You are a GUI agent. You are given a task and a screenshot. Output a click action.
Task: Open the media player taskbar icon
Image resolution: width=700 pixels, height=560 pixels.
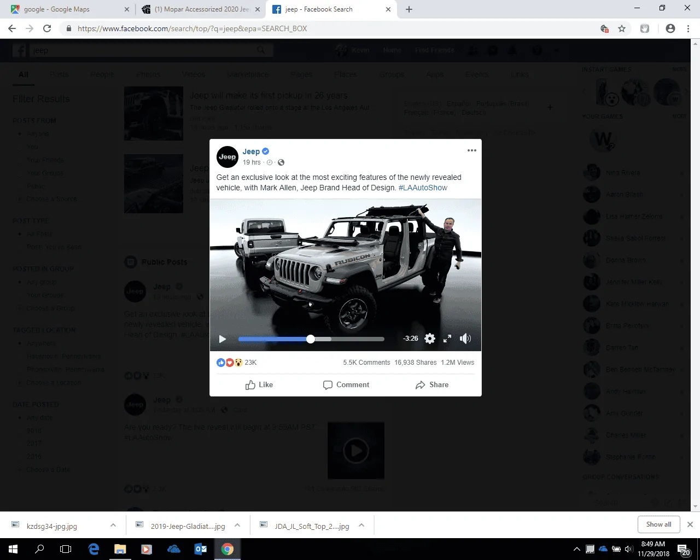coord(147,549)
